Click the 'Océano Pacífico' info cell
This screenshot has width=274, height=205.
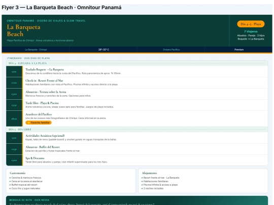pyautogui.click(x=172, y=50)
